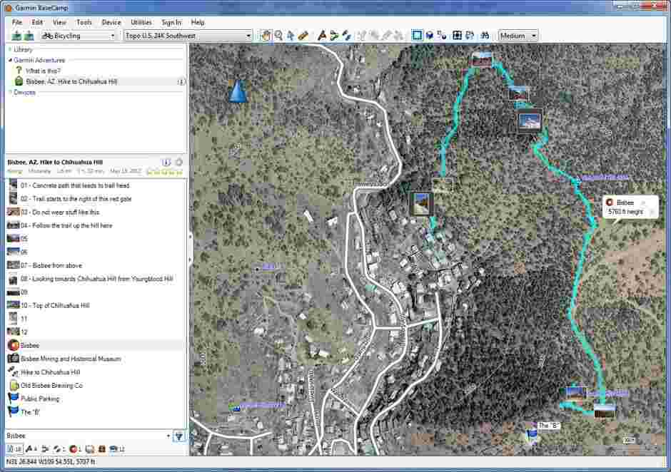Activate the Zoom tool

279,35
